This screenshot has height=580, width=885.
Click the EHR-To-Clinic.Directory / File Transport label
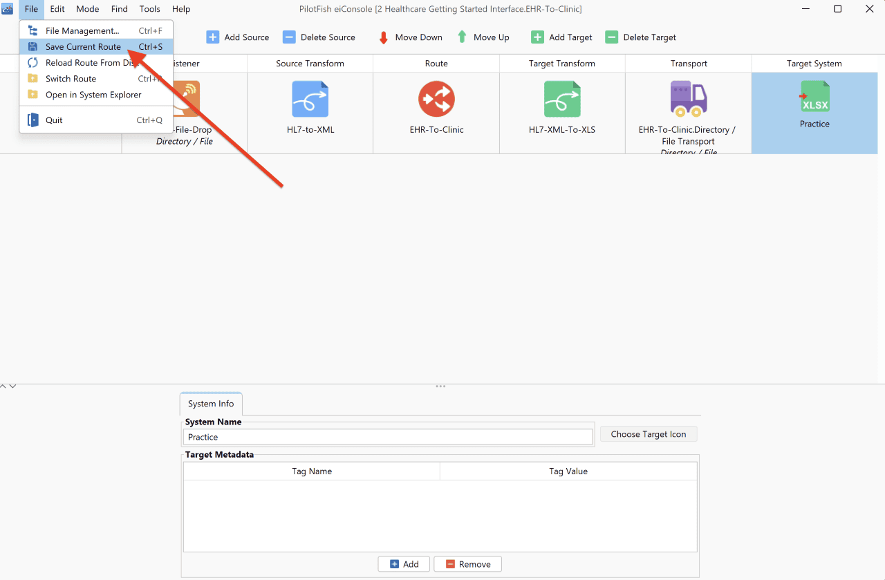pos(687,135)
